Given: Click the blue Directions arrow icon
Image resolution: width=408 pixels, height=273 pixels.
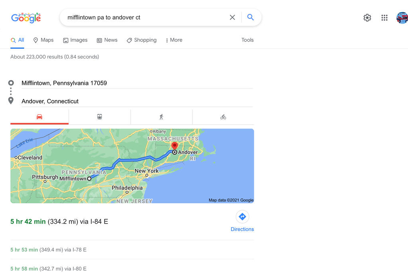Looking at the screenshot, I should pos(242,216).
